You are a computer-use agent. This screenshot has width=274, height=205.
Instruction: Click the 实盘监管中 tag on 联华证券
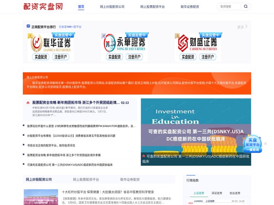[x=63, y=35]
